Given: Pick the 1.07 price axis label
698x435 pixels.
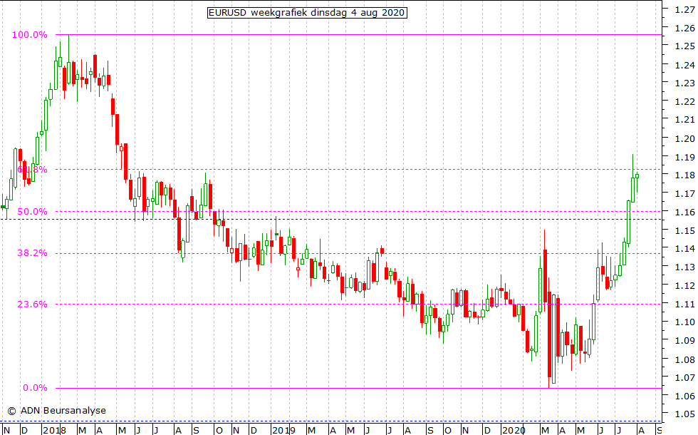Looking at the screenshot, I should pyautogui.click(x=684, y=378).
